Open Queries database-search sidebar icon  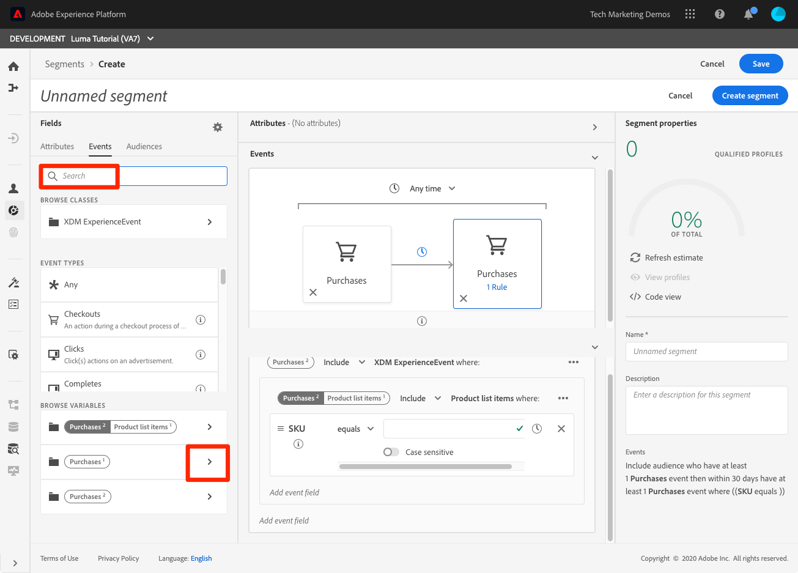click(x=13, y=449)
